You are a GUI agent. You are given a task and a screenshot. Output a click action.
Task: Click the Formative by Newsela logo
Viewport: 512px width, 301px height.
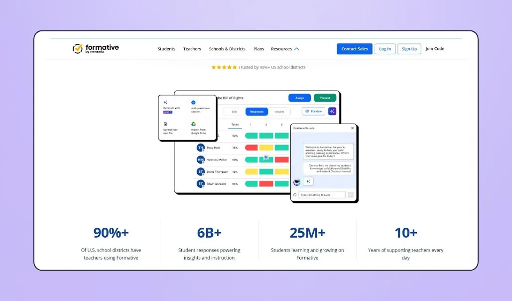tap(95, 48)
